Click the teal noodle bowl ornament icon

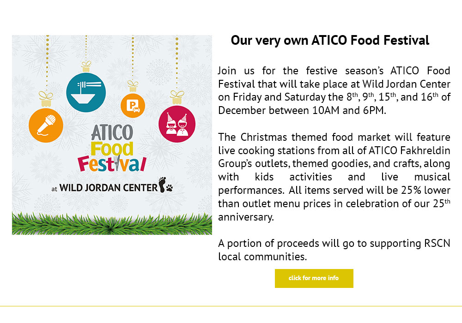click(86, 92)
